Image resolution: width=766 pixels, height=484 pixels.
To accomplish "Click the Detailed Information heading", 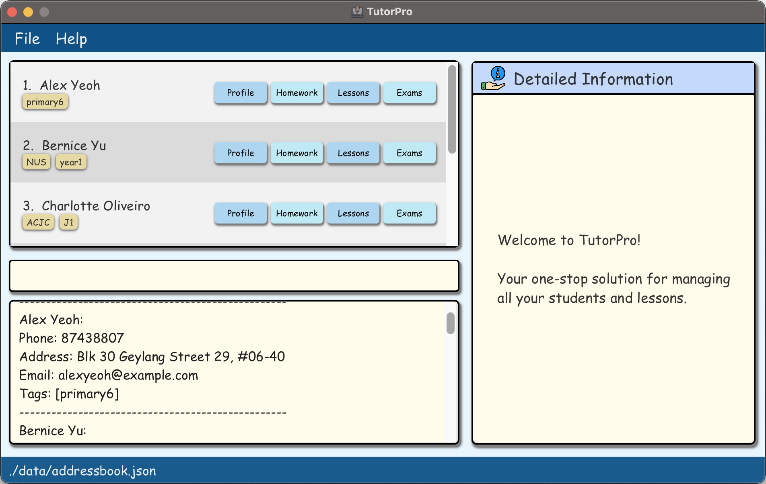I will pyautogui.click(x=593, y=79).
